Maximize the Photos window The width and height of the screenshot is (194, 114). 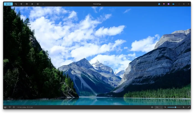[184, 4]
